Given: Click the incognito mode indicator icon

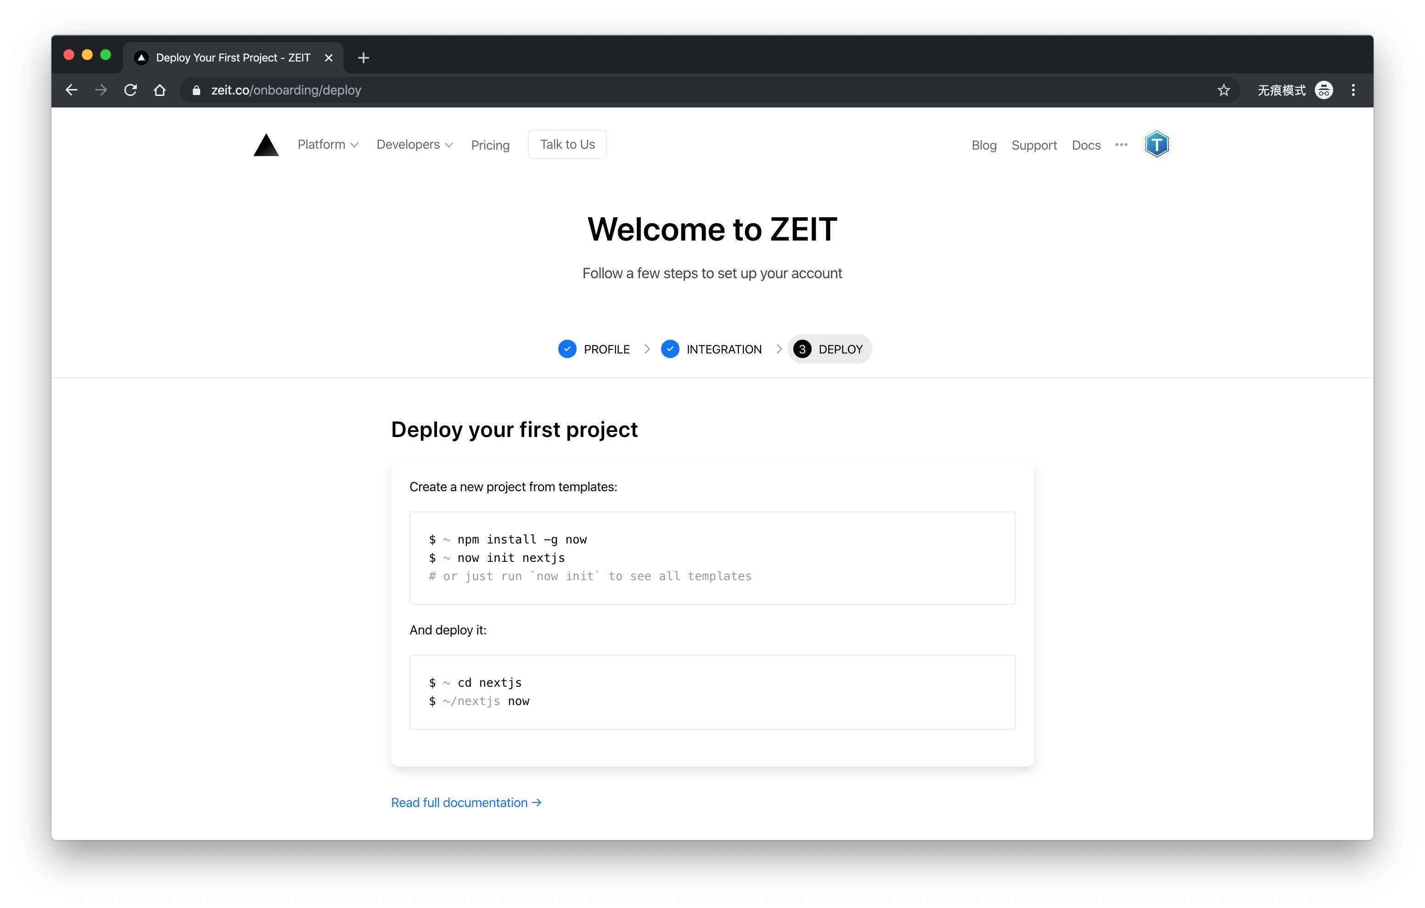Looking at the screenshot, I should (x=1324, y=90).
